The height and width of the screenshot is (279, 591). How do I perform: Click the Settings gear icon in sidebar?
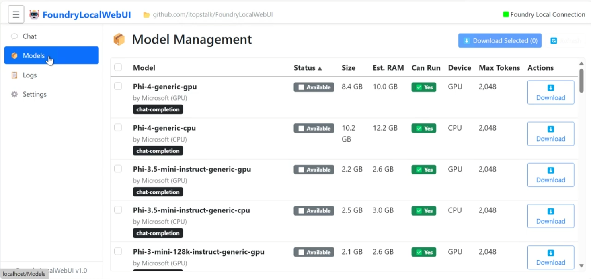click(x=14, y=94)
